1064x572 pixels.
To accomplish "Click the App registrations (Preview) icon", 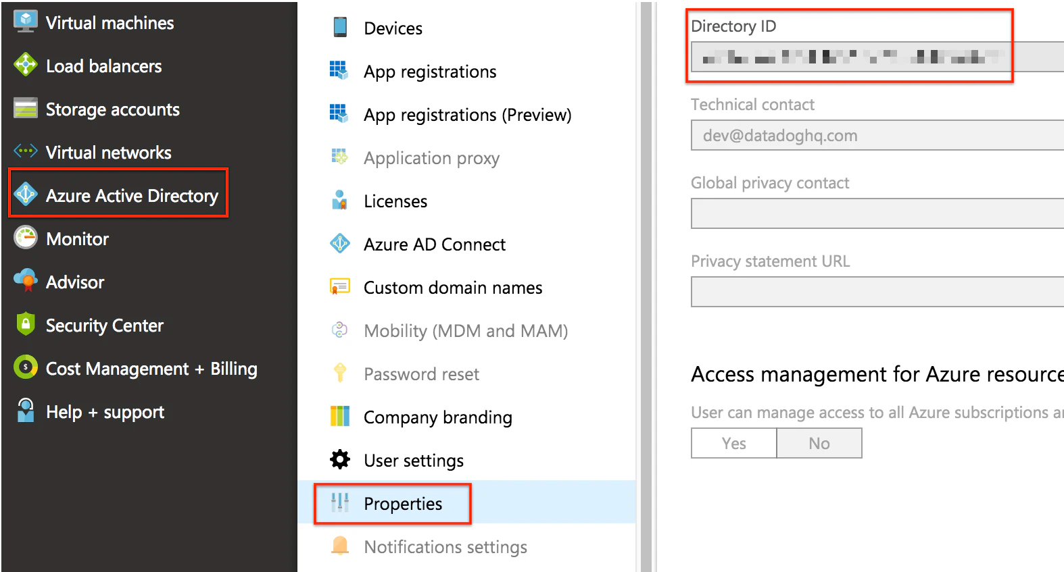I will point(339,113).
